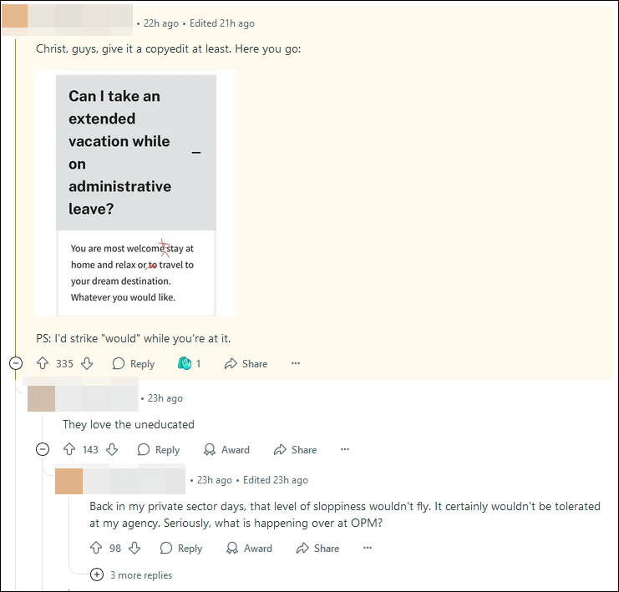Screen dimensions: 619x592
Task: Collapse the "They love the uneducated" thread
Action: 43,449
